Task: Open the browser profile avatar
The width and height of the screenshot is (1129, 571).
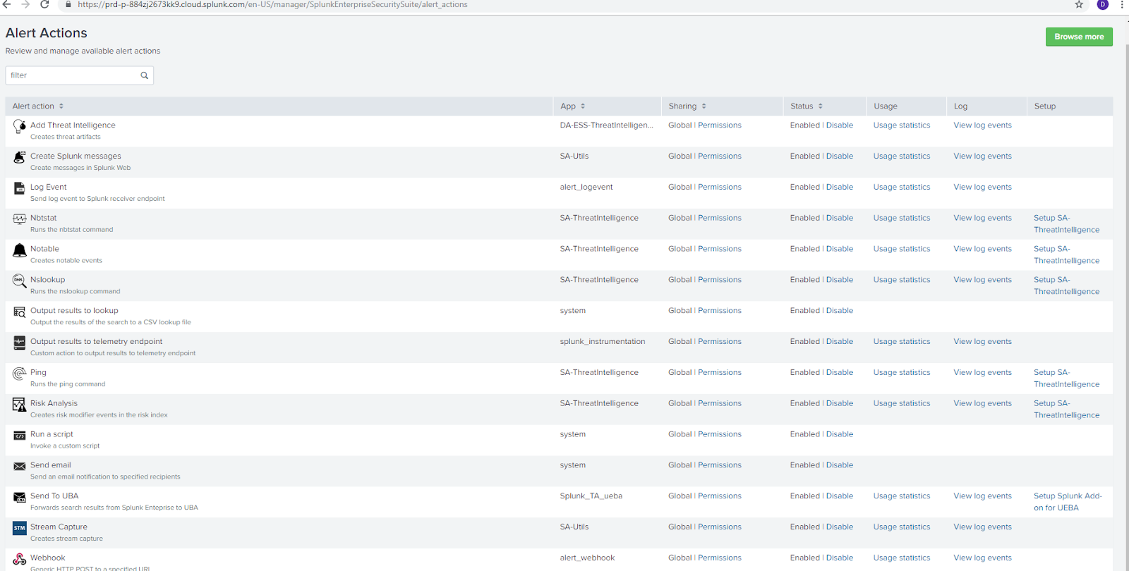Action: coord(1102,4)
